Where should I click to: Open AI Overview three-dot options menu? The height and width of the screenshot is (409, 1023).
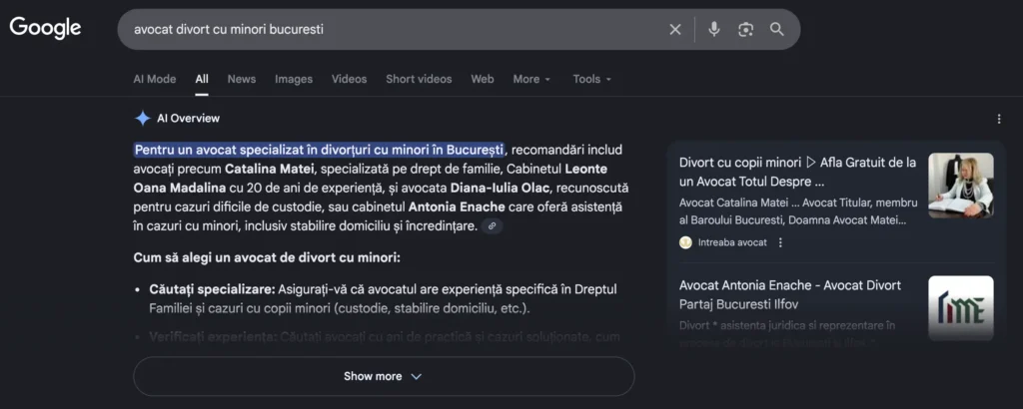[999, 119]
